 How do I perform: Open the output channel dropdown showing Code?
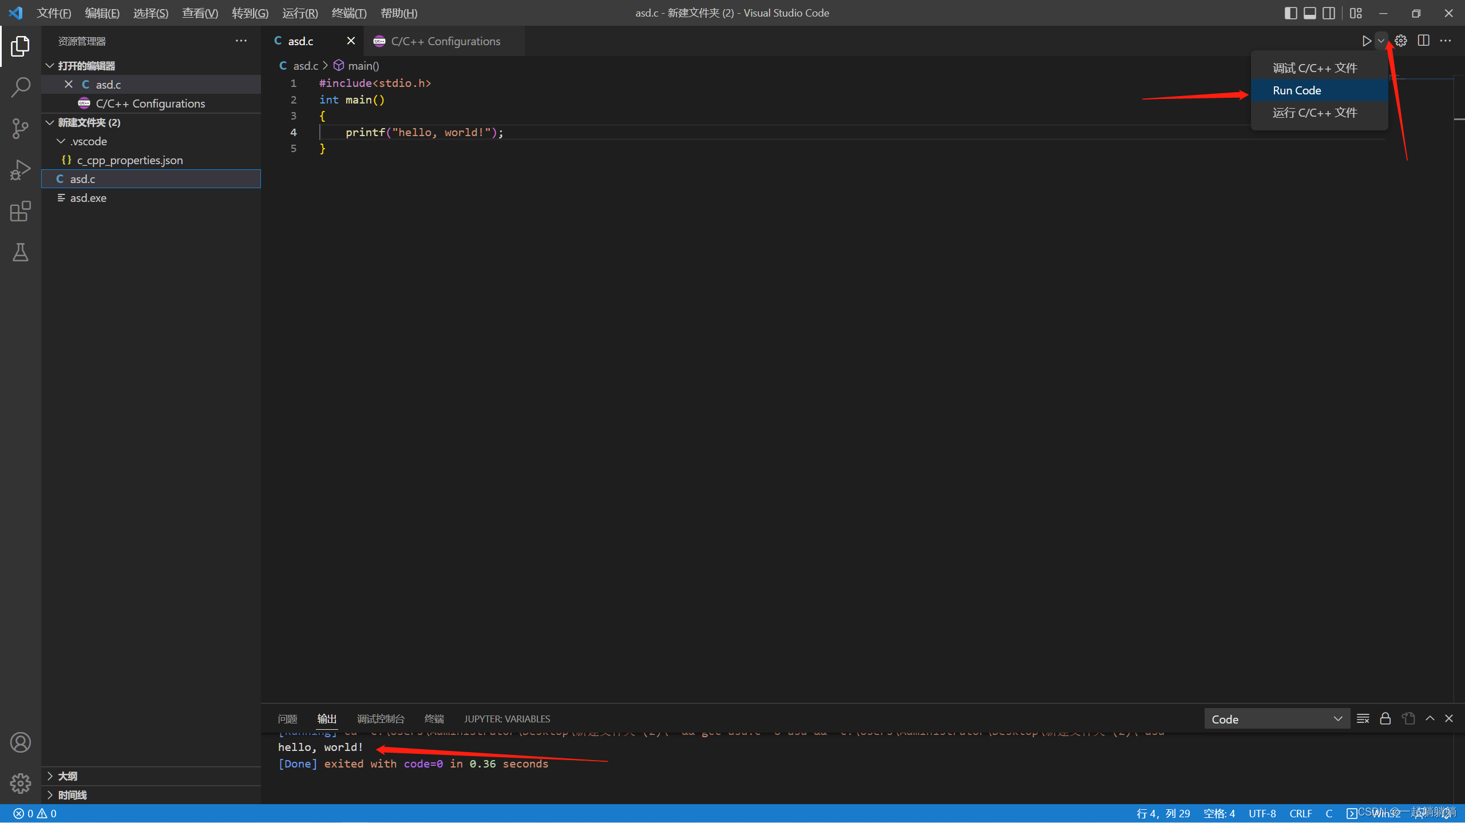tap(1277, 718)
